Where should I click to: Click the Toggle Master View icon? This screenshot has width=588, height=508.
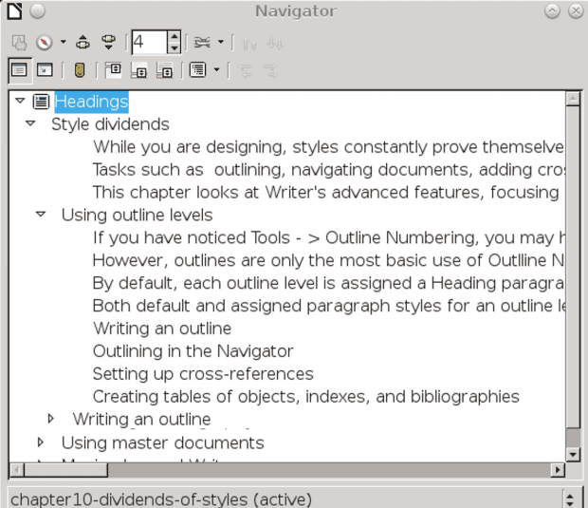tap(19, 42)
